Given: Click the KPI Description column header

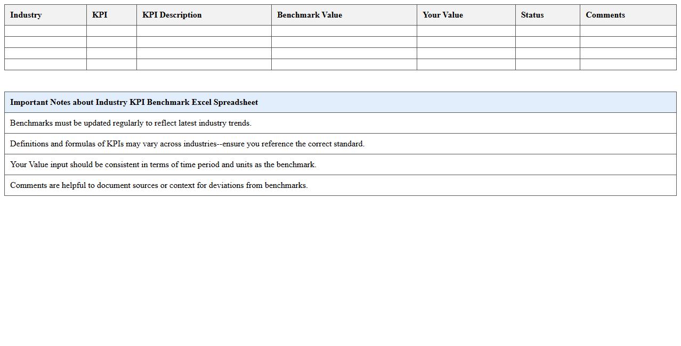Looking at the screenshot, I should 172,15.
